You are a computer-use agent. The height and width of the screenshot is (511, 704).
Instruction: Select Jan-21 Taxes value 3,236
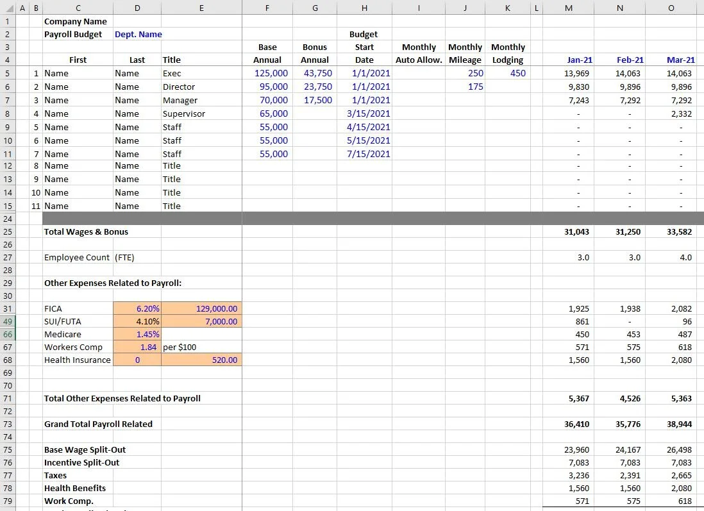point(569,476)
